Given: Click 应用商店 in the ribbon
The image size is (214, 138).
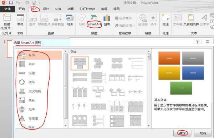Looking at the screenshot, I should (x=123, y=18).
